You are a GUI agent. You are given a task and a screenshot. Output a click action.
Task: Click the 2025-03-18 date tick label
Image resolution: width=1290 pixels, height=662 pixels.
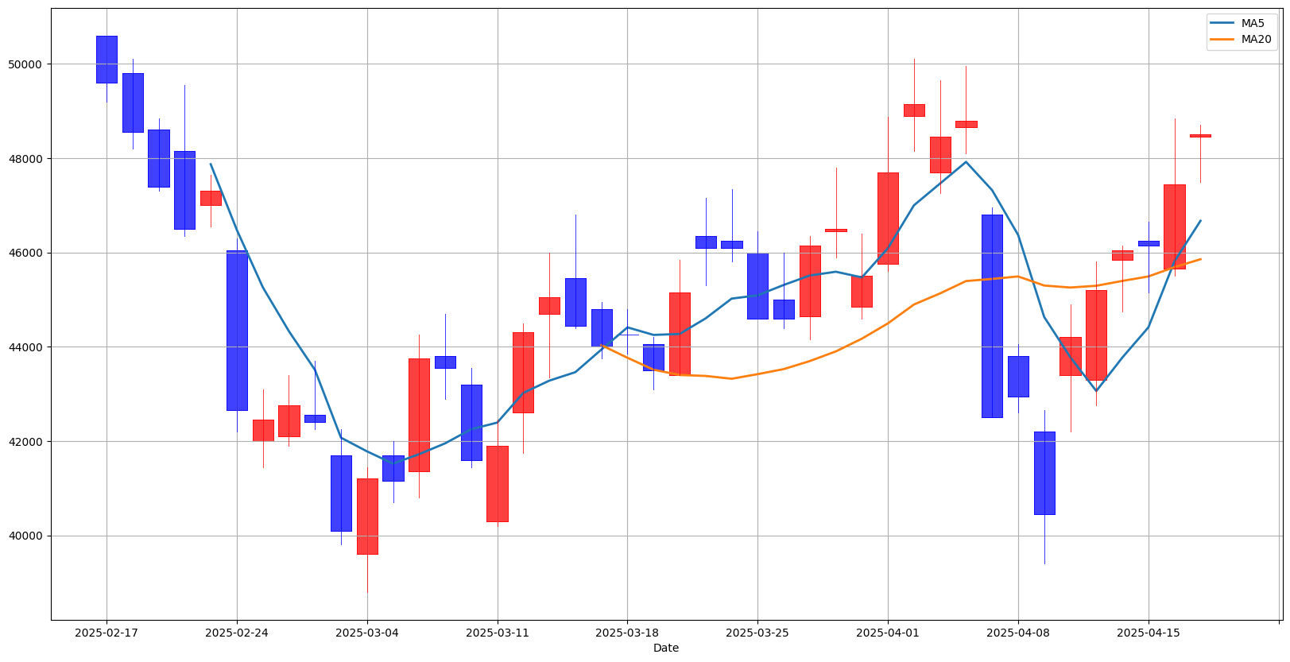click(x=627, y=633)
